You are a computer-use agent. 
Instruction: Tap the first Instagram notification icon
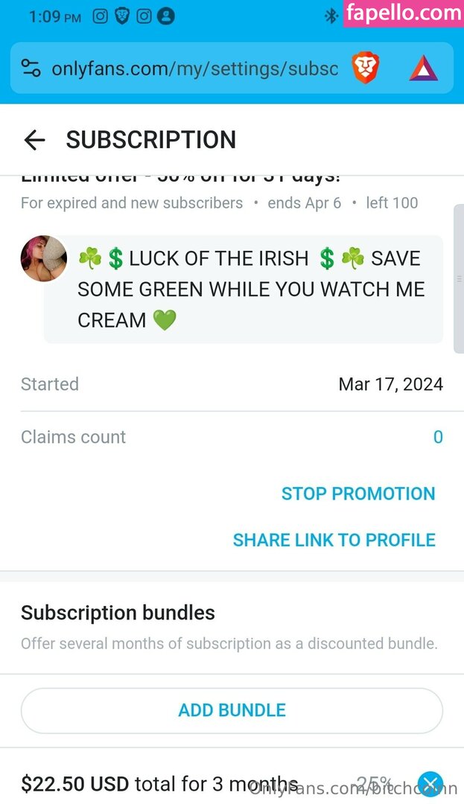[x=100, y=16]
